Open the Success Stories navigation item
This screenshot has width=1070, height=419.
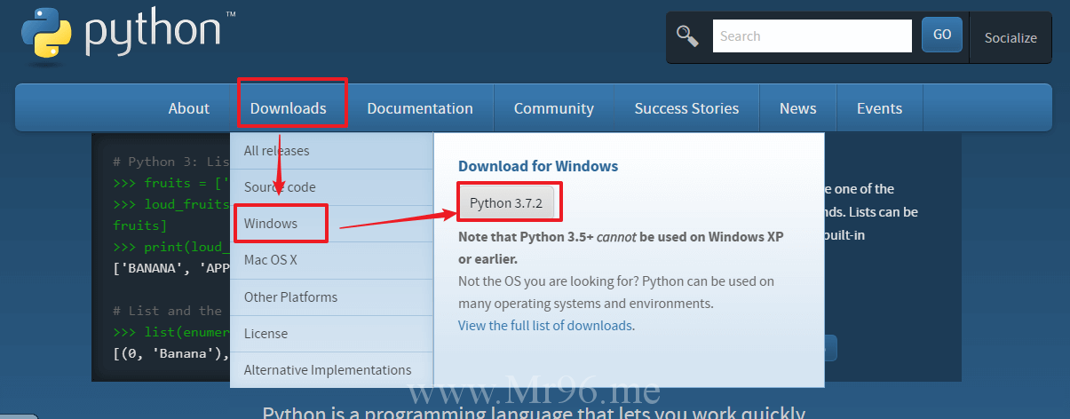tap(686, 108)
